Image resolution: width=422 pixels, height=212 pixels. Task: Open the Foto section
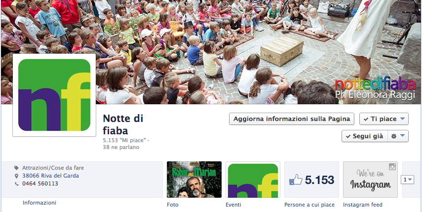(173, 205)
